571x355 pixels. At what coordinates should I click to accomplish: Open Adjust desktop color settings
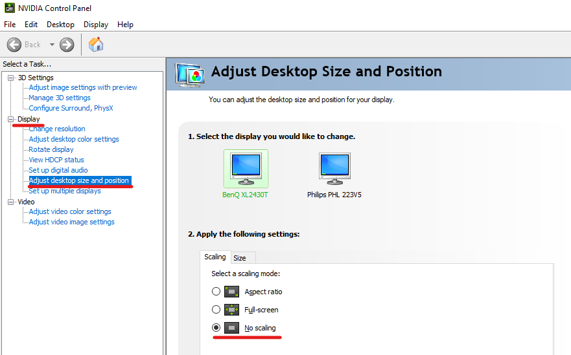click(x=74, y=139)
